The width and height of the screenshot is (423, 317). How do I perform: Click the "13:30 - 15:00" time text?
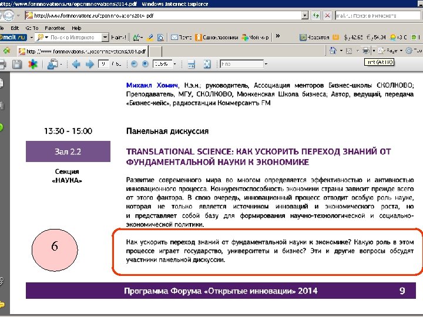click(68, 131)
